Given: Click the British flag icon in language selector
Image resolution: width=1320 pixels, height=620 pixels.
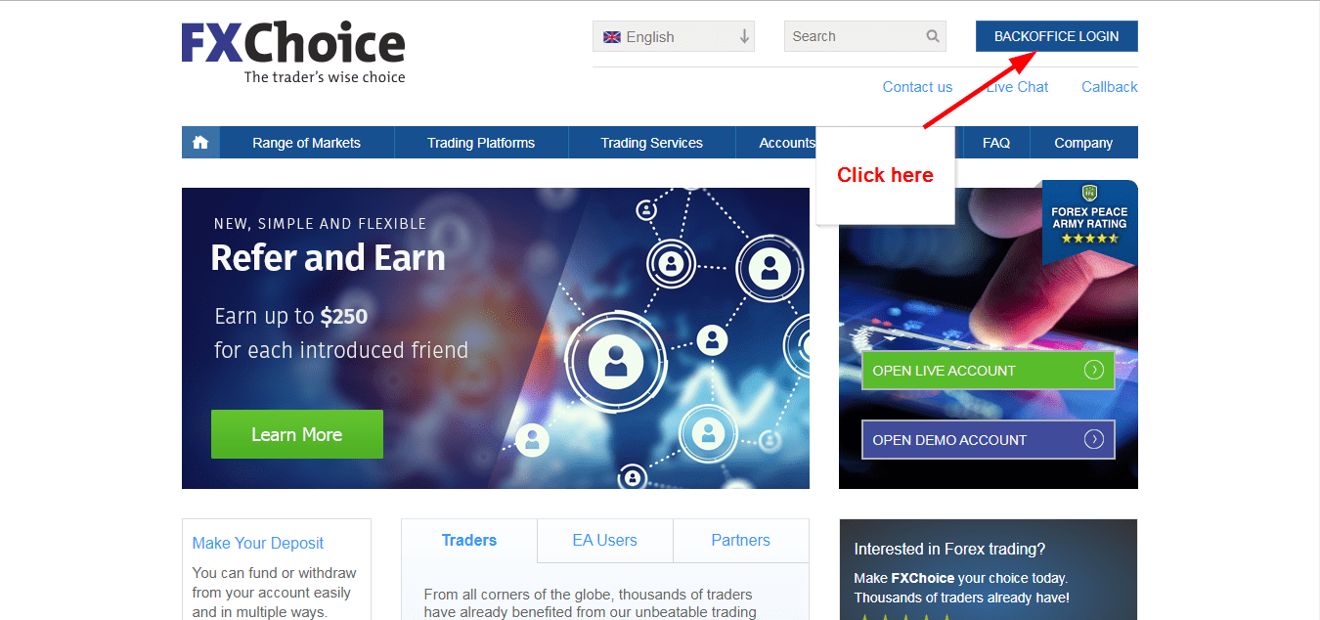Looking at the screenshot, I should tap(611, 36).
